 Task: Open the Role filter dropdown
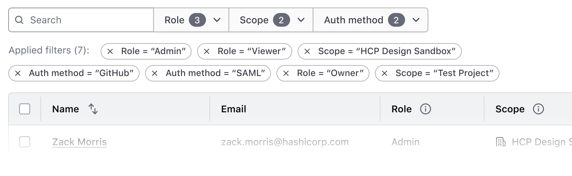tap(191, 20)
